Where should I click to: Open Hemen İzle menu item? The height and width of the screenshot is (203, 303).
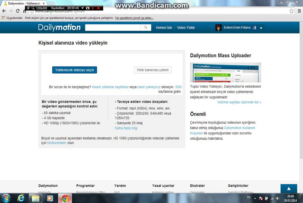pyautogui.click(x=164, y=28)
